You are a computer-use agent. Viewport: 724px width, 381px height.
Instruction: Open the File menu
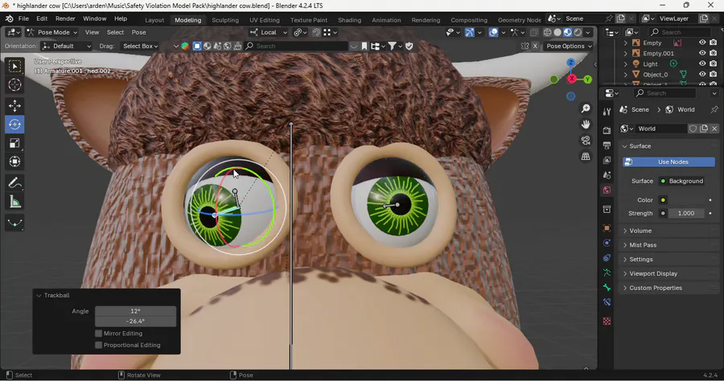tap(23, 19)
